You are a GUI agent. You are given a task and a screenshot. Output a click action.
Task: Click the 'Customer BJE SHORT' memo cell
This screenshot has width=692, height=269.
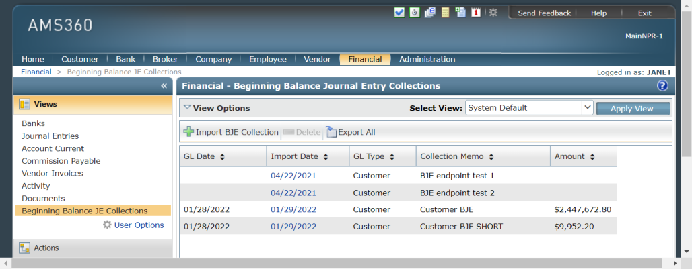[x=462, y=226]
